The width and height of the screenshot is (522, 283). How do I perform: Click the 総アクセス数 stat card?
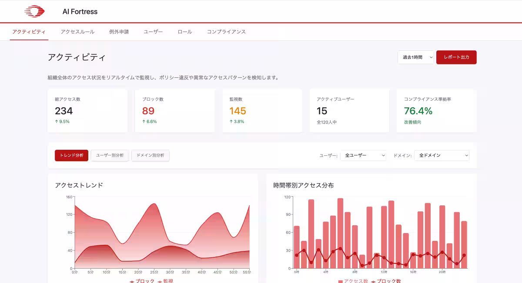[87, 110]
